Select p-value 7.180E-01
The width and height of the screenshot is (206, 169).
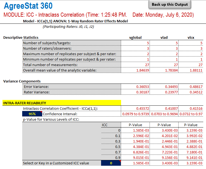(x=194, y=152)
